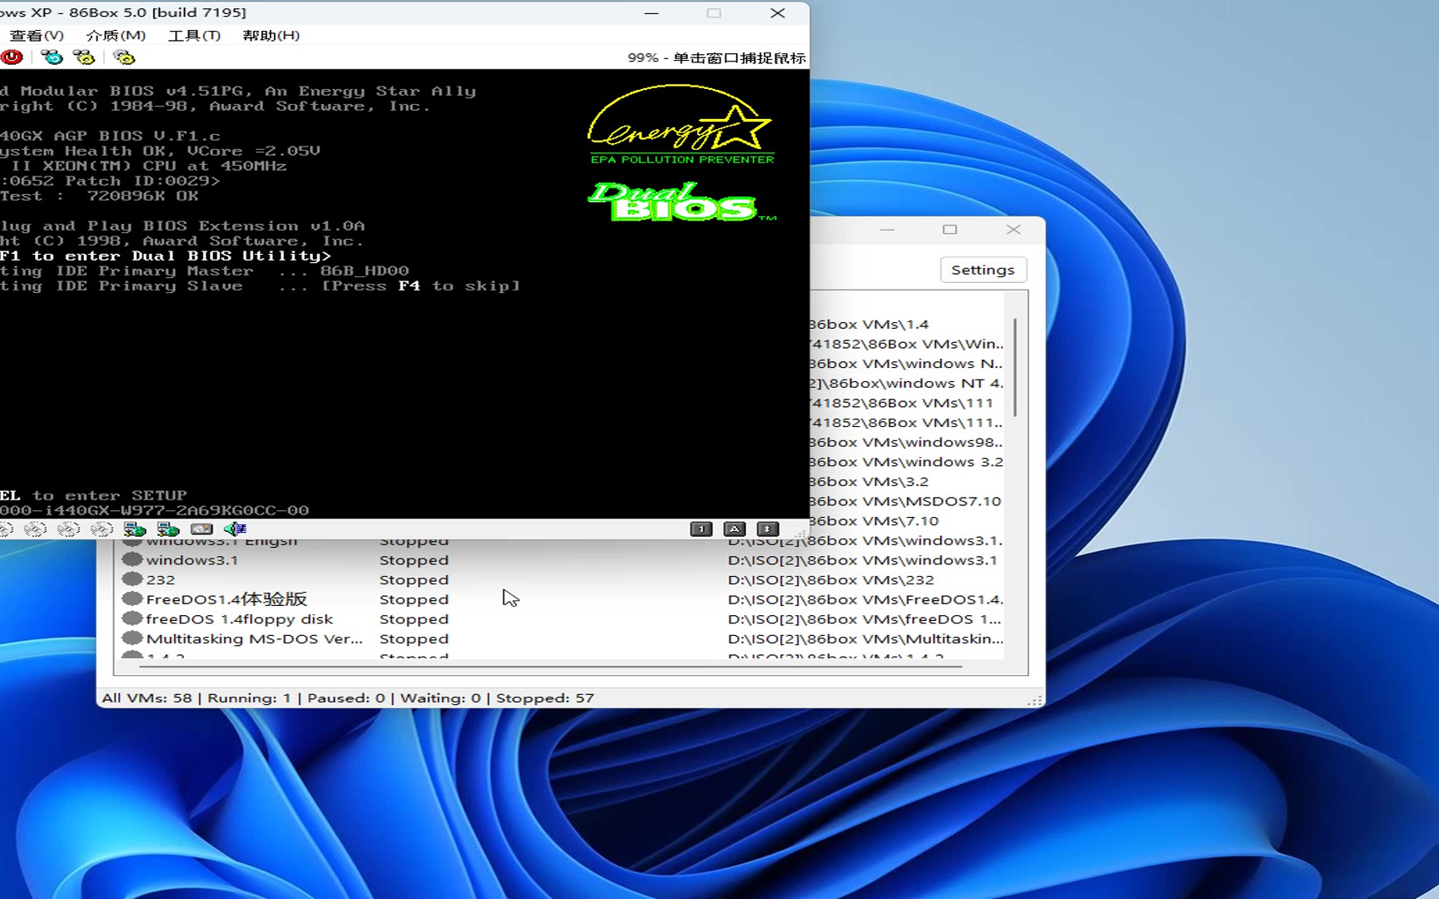Viewport: 1439px width, 899px height.
Task: Click the rightmost gear icon in 86Box toolbar
Action: click(x=124, y=57)
